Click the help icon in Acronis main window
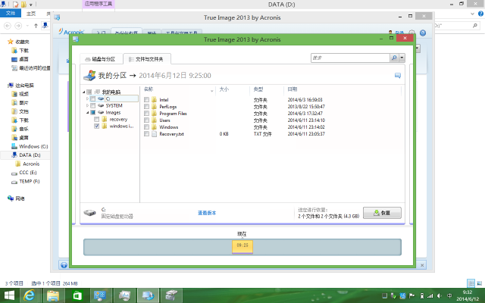485x303 pixels. (x=423, y=33)
